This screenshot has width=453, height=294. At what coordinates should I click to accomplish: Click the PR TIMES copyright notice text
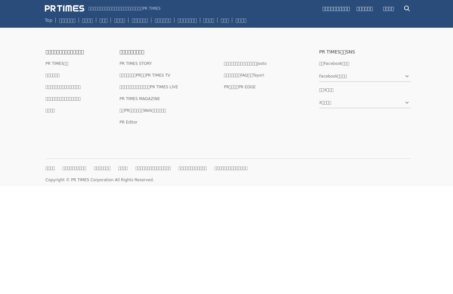click(99, 180)
